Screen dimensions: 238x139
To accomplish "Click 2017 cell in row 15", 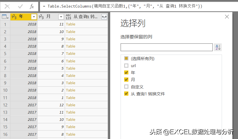I will (x=24, y=127).
